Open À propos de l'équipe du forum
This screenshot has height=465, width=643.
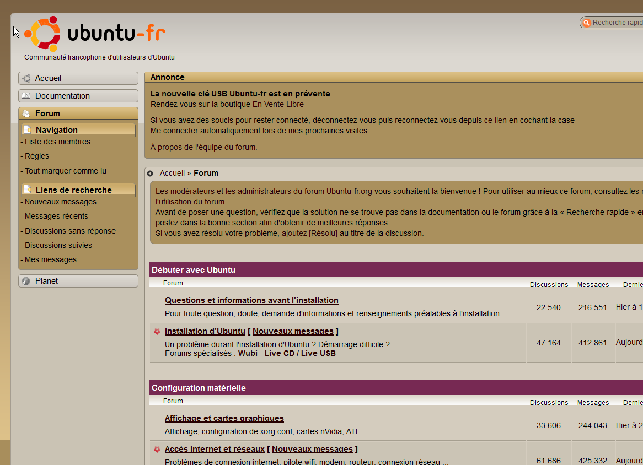(x=204, y=148)
